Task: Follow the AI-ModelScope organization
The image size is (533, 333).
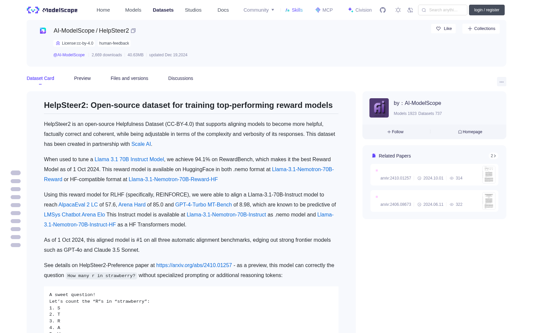Action: (395, 132)
